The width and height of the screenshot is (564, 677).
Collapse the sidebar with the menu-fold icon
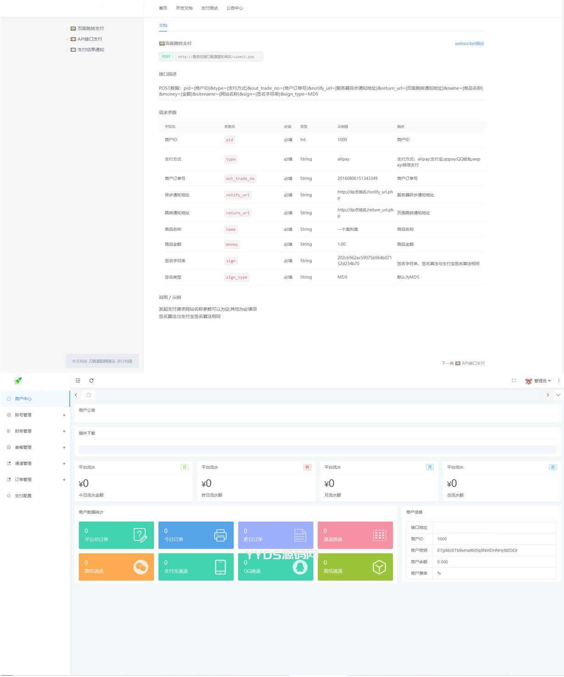click(78, 380)
